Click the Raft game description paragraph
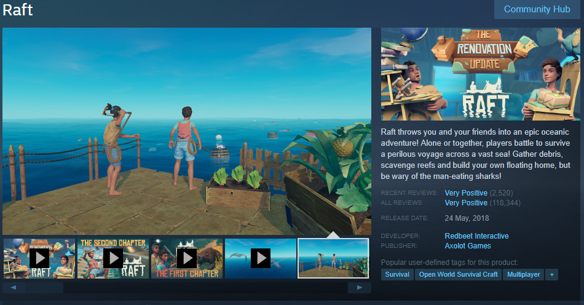The image size is (584, 305). click(476, 154)
